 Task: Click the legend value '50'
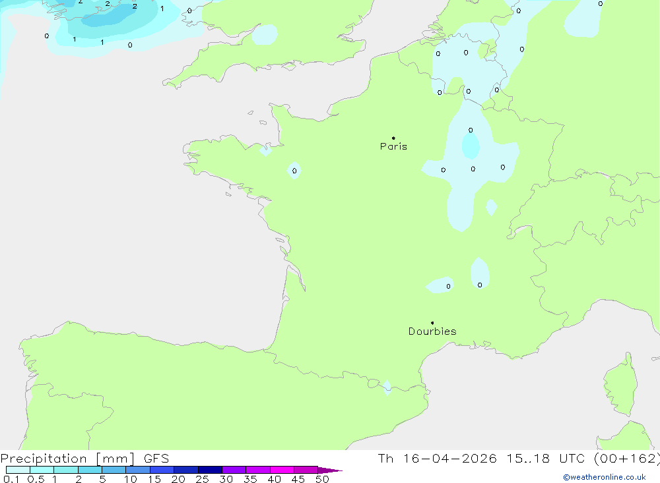point(322,479)
